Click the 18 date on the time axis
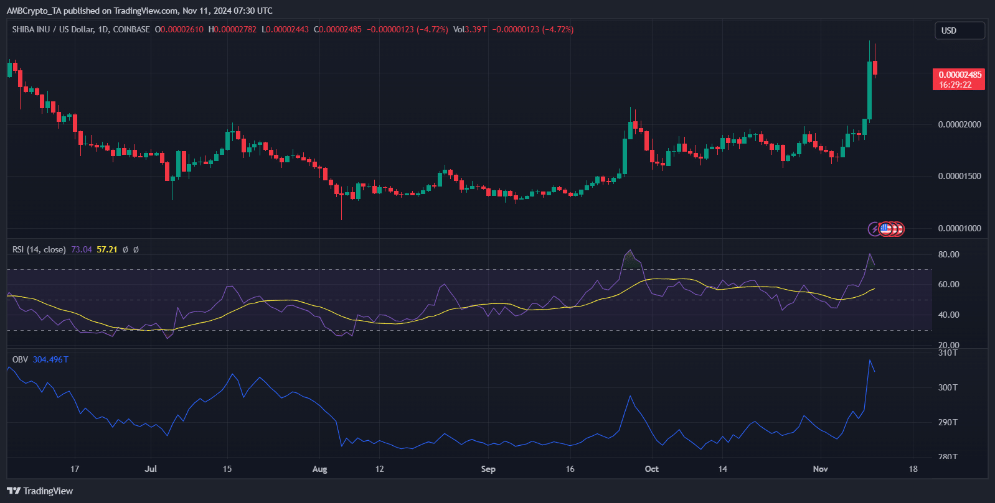This screenshot has width=995, height=503. (x=913, y=469)
